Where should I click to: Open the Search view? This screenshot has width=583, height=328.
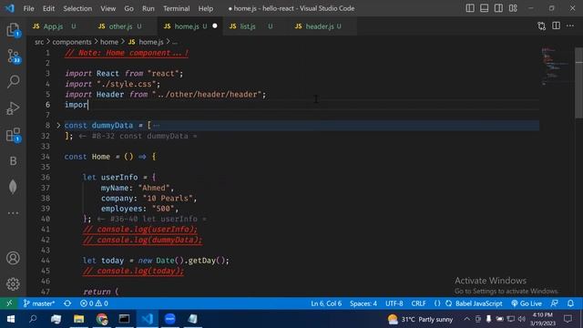(13, 81)
